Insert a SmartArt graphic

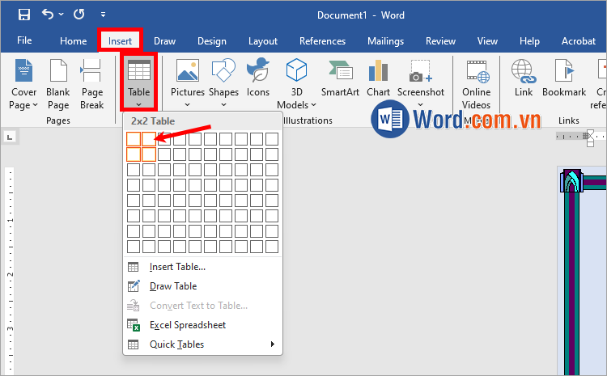tap(340, 78)
